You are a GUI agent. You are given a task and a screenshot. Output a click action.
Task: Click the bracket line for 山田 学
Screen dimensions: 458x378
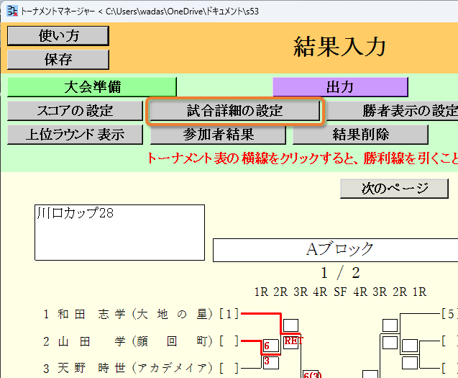pyautogui.click(x=251, y=341)
